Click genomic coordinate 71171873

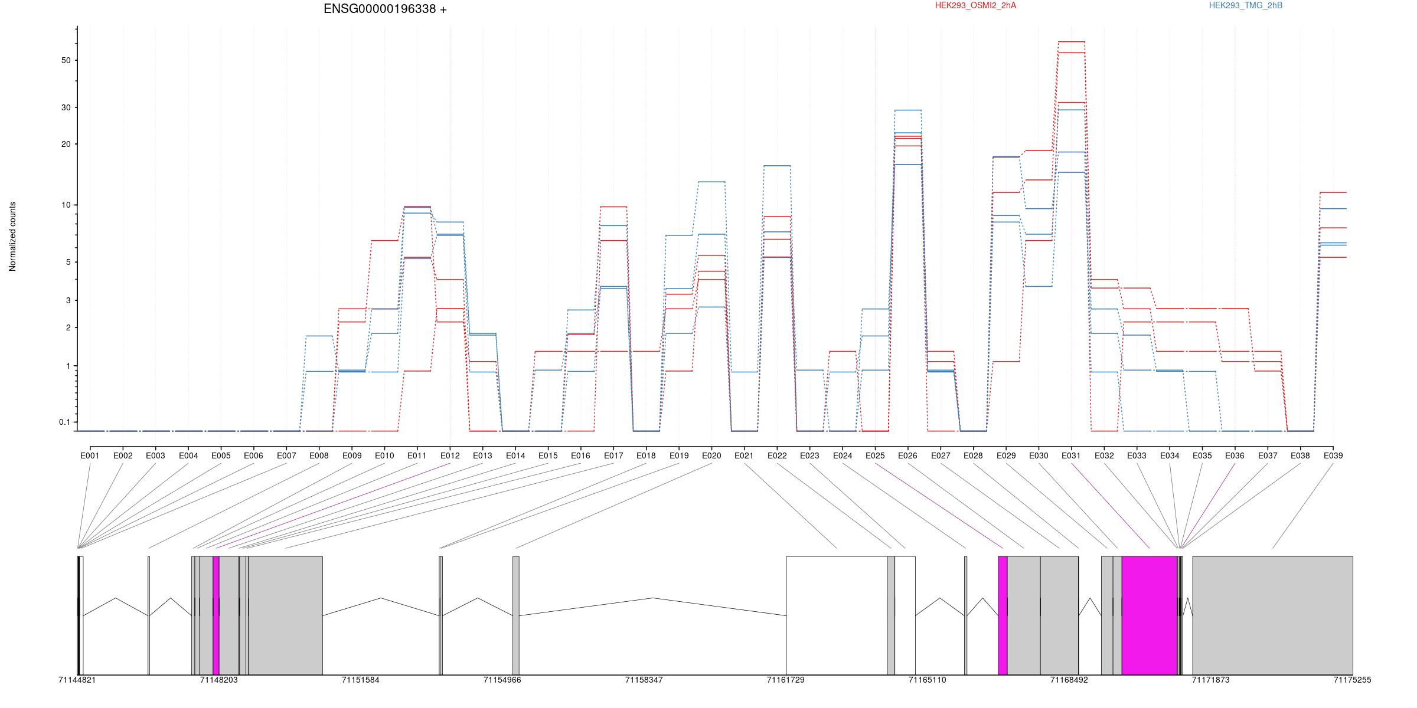(1211, 680)
